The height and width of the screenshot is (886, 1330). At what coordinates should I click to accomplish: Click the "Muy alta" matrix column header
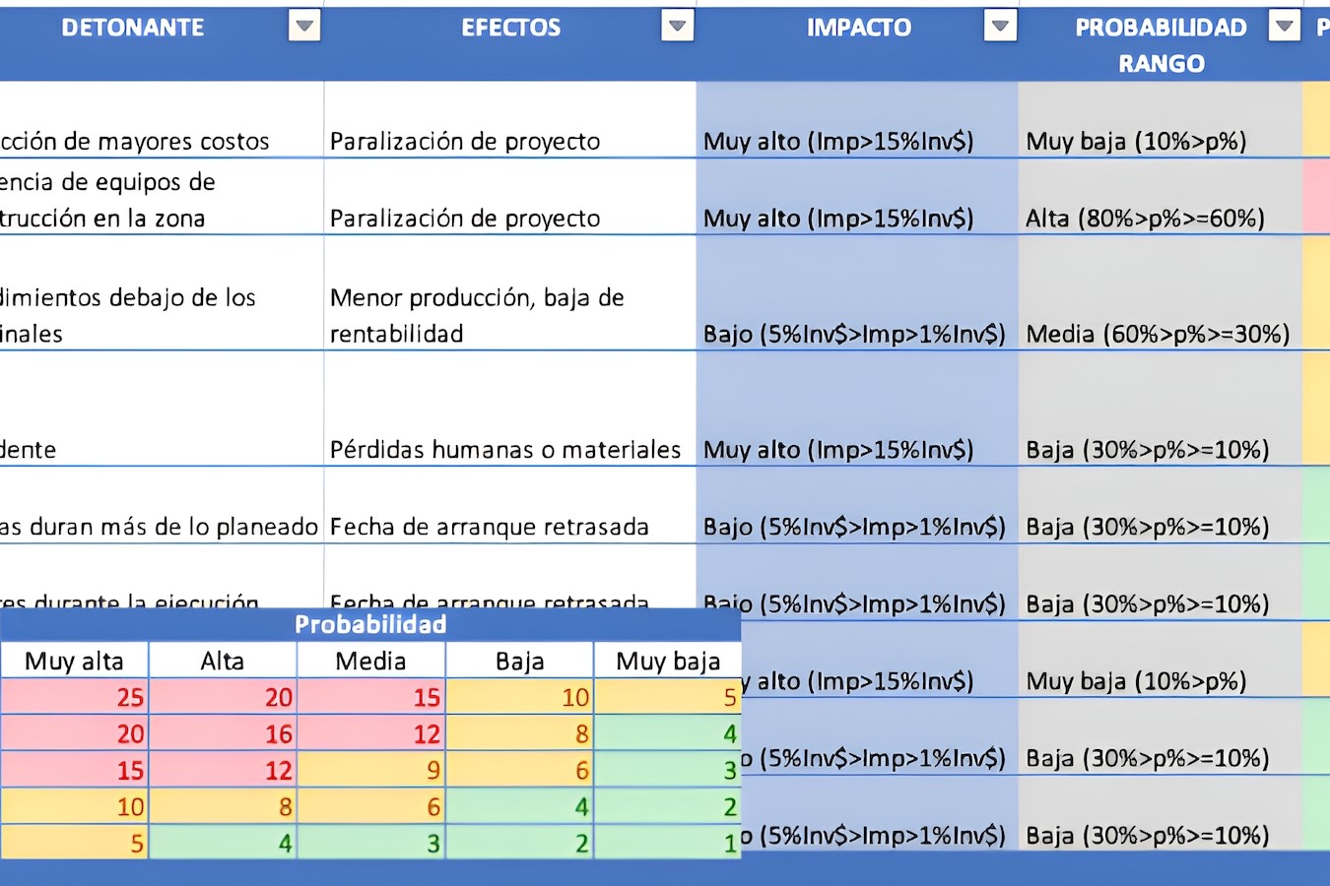[x=74, y=661]
